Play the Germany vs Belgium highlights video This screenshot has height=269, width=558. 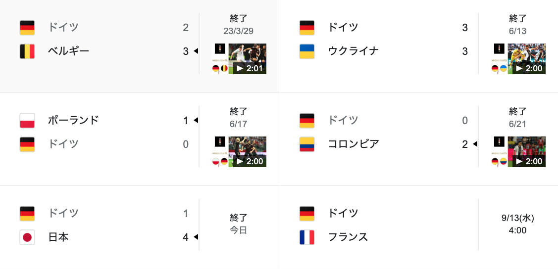(x=247, y=59)
